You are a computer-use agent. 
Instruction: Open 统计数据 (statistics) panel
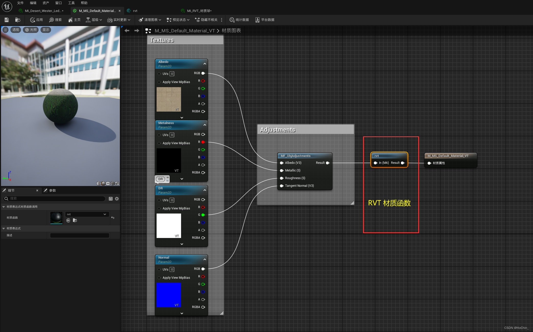pos(239,20)
